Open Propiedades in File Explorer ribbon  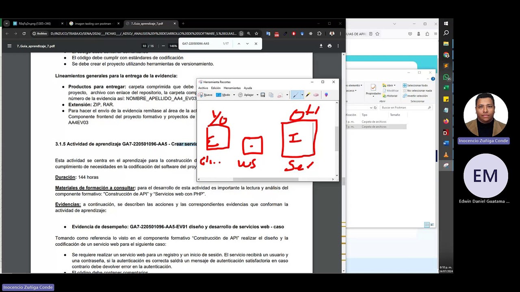click(x=373, y=90)
